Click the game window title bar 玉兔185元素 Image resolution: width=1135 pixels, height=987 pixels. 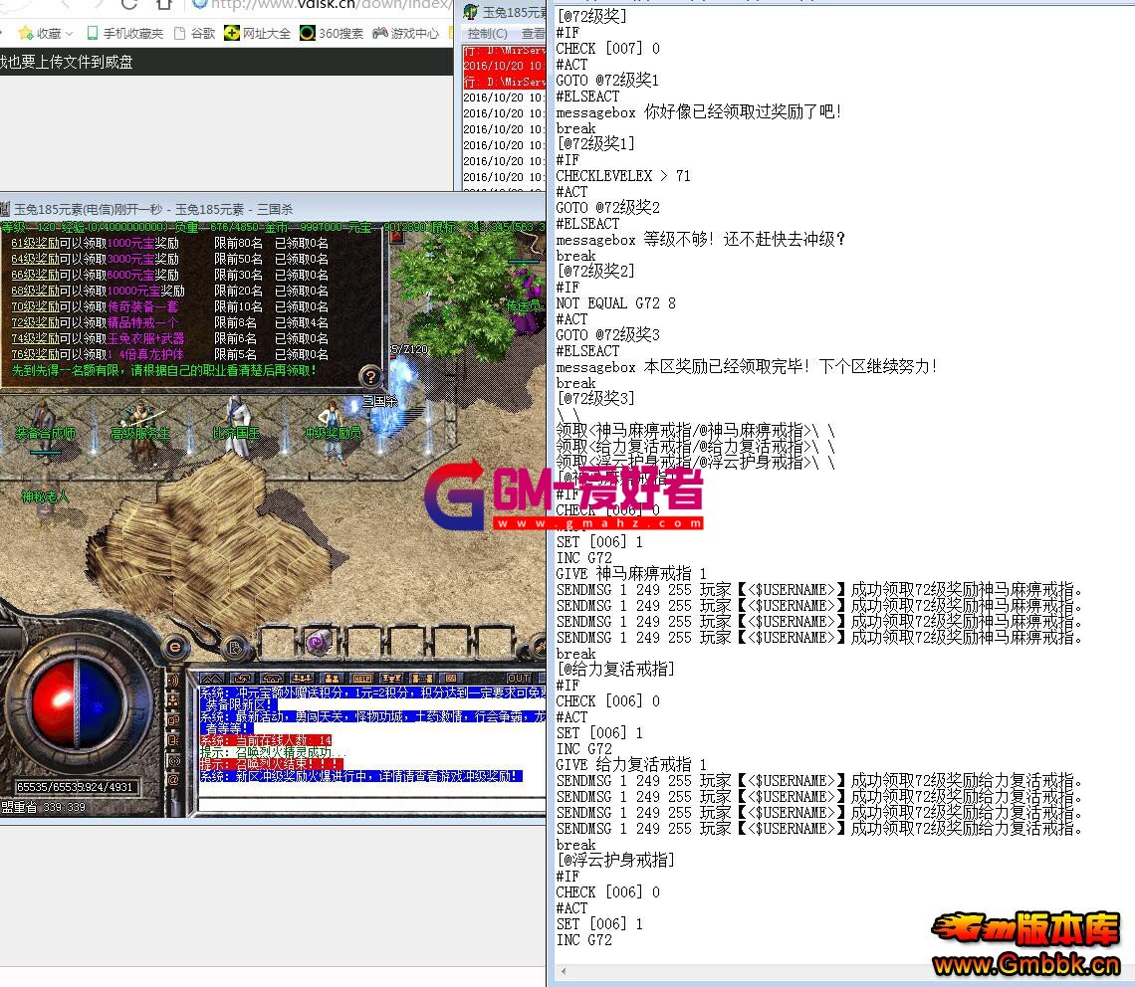click(272, 209)
